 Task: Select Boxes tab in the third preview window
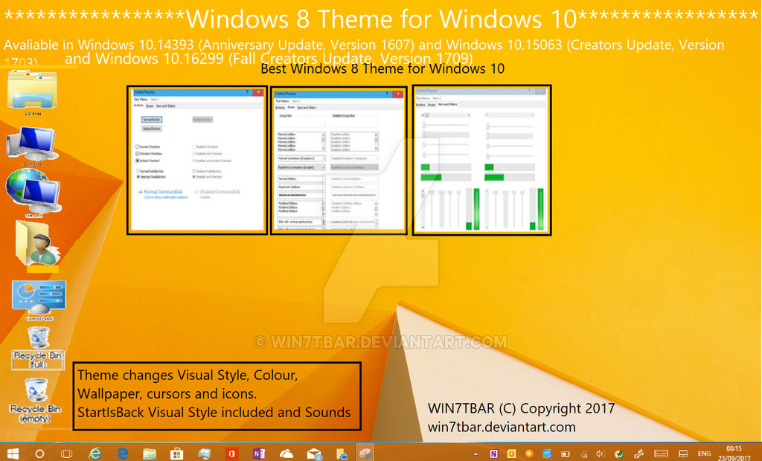432,104
